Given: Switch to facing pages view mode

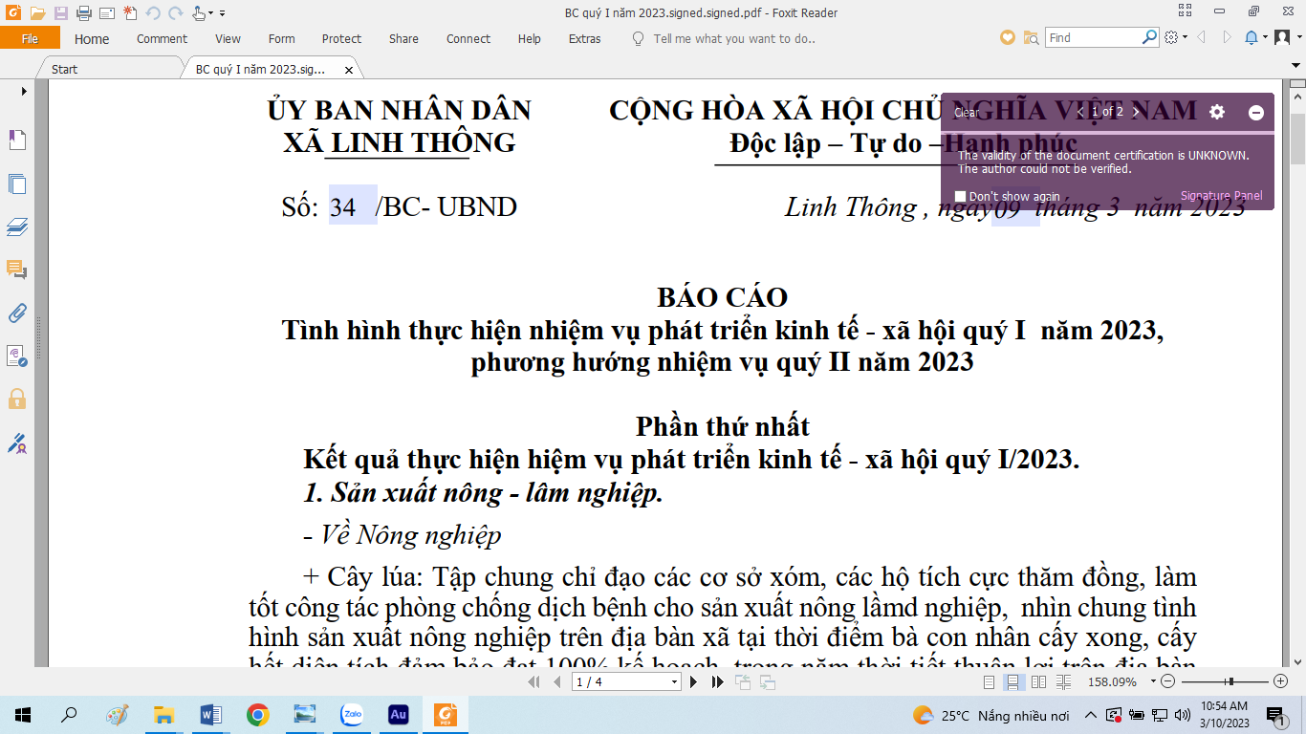Looking at the screenshot, I should [x=1038, y=682].
